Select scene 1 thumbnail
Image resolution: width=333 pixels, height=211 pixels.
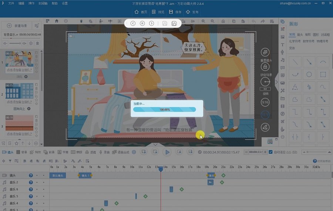(x=19, y=59)
